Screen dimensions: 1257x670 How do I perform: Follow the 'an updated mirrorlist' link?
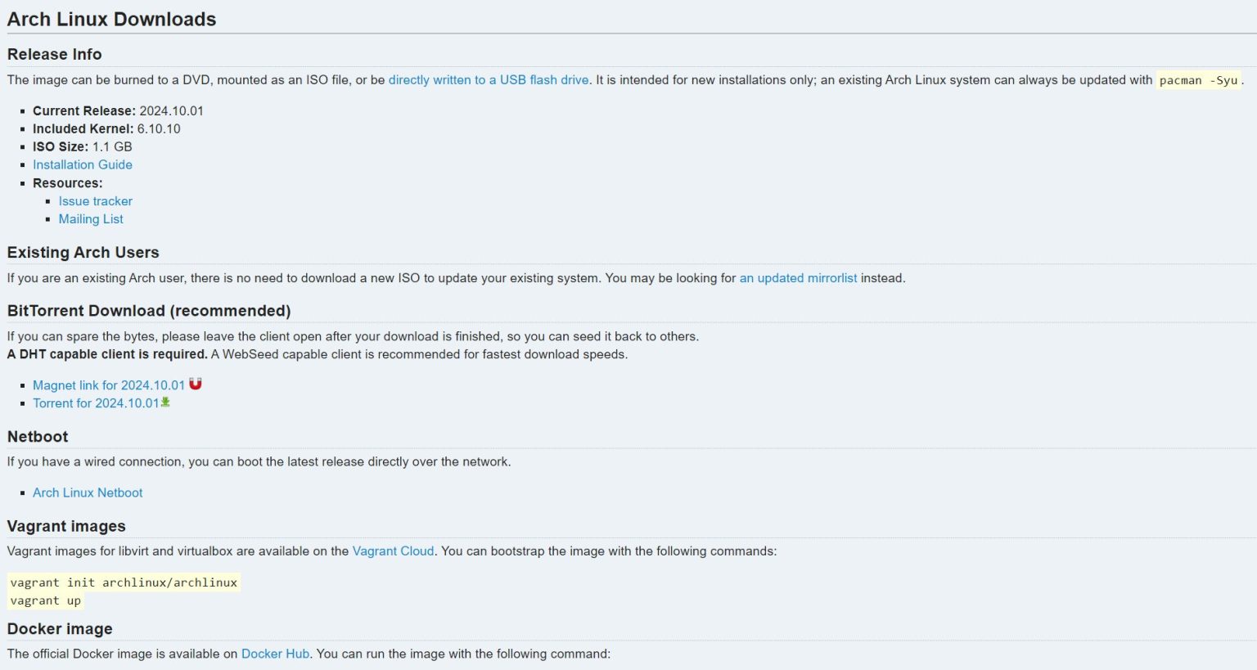798,278
